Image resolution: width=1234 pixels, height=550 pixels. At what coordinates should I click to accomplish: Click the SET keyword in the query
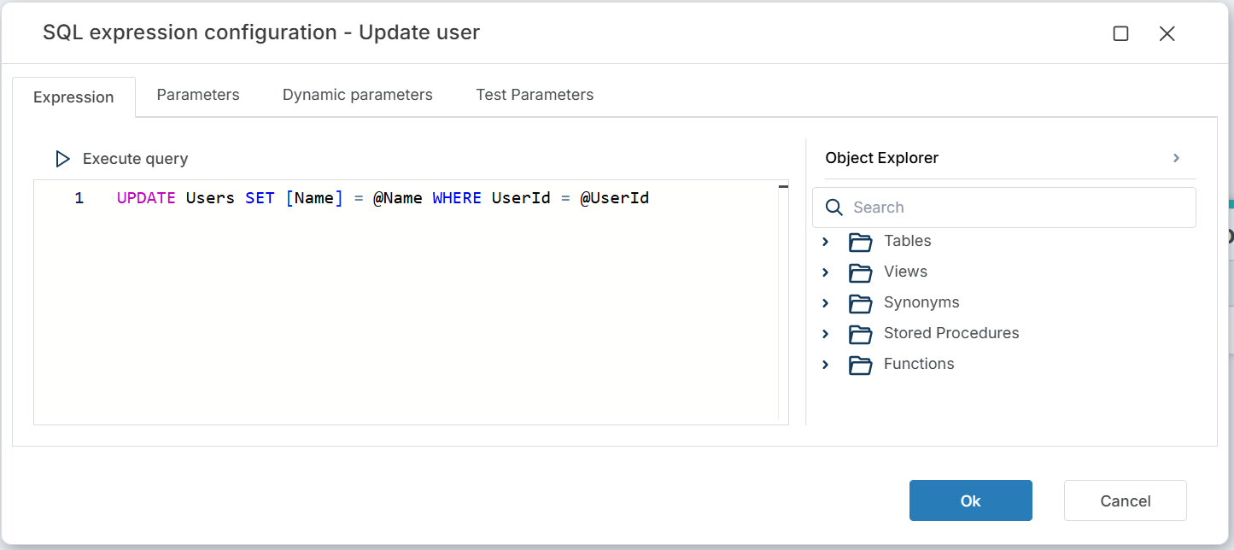pyautogui.click(x=260, y=198)
